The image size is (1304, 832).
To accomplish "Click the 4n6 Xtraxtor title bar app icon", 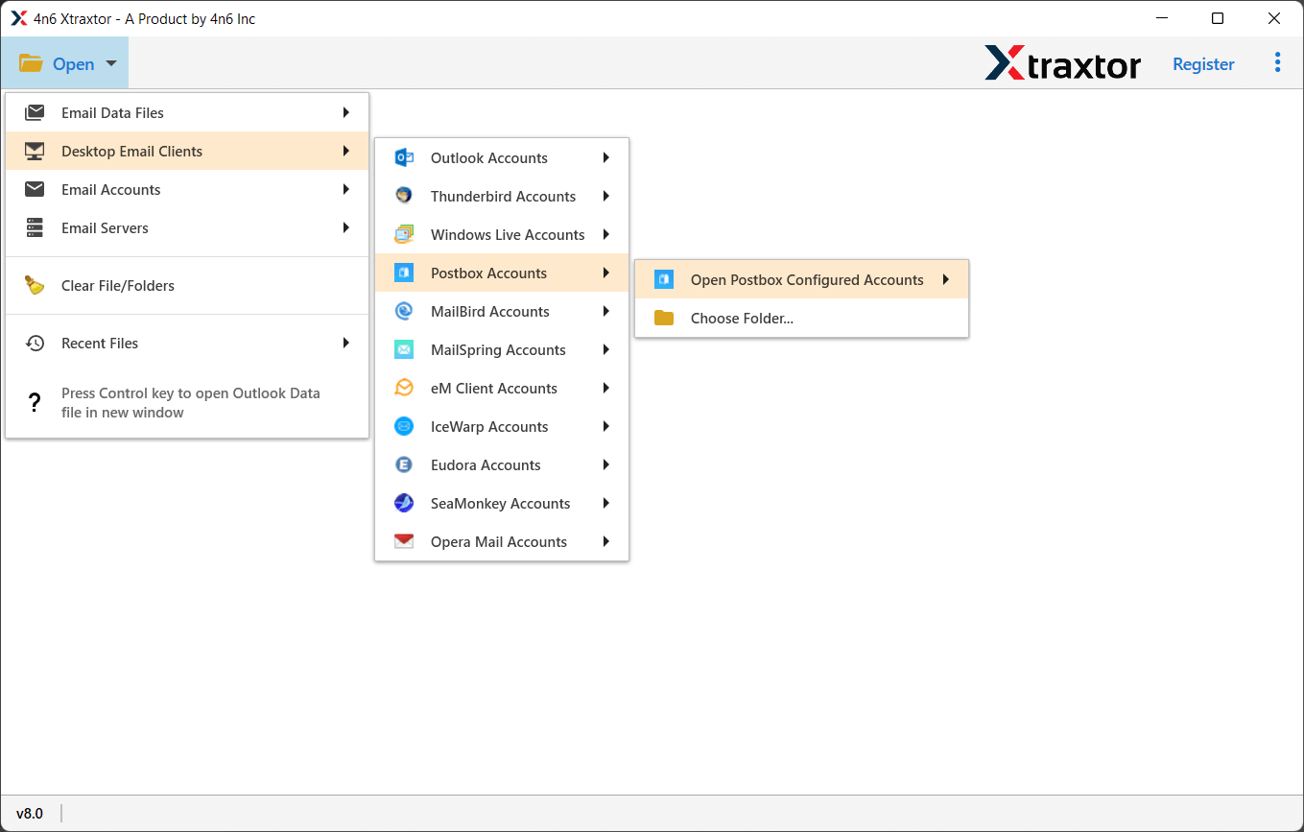I will [x=18, y=18].
